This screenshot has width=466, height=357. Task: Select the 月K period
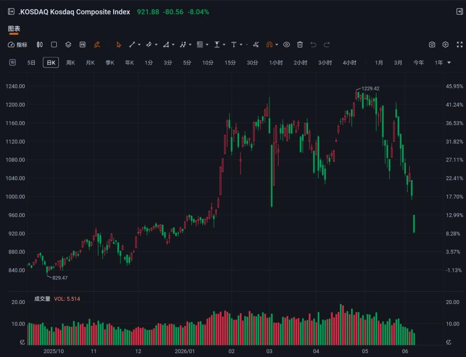tap(90, 63)
